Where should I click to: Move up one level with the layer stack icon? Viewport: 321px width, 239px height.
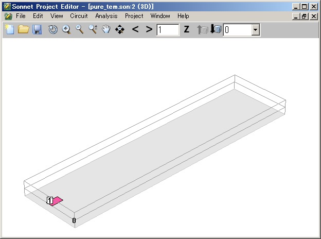203,29
